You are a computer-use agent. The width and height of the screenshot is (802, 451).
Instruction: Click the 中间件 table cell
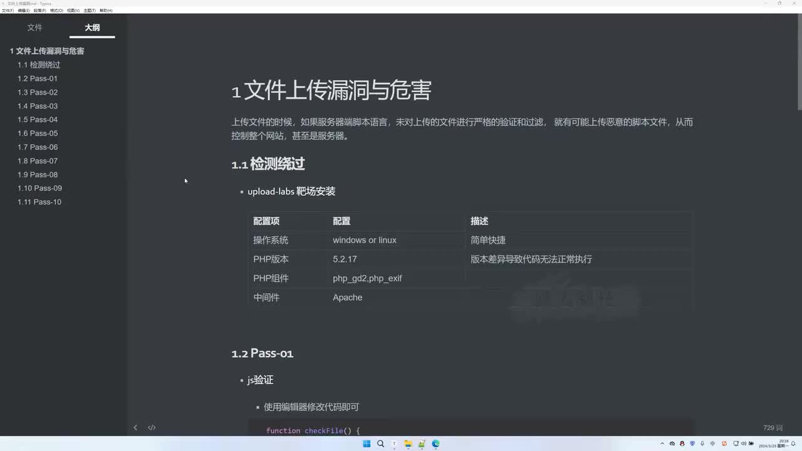(266, 298)
